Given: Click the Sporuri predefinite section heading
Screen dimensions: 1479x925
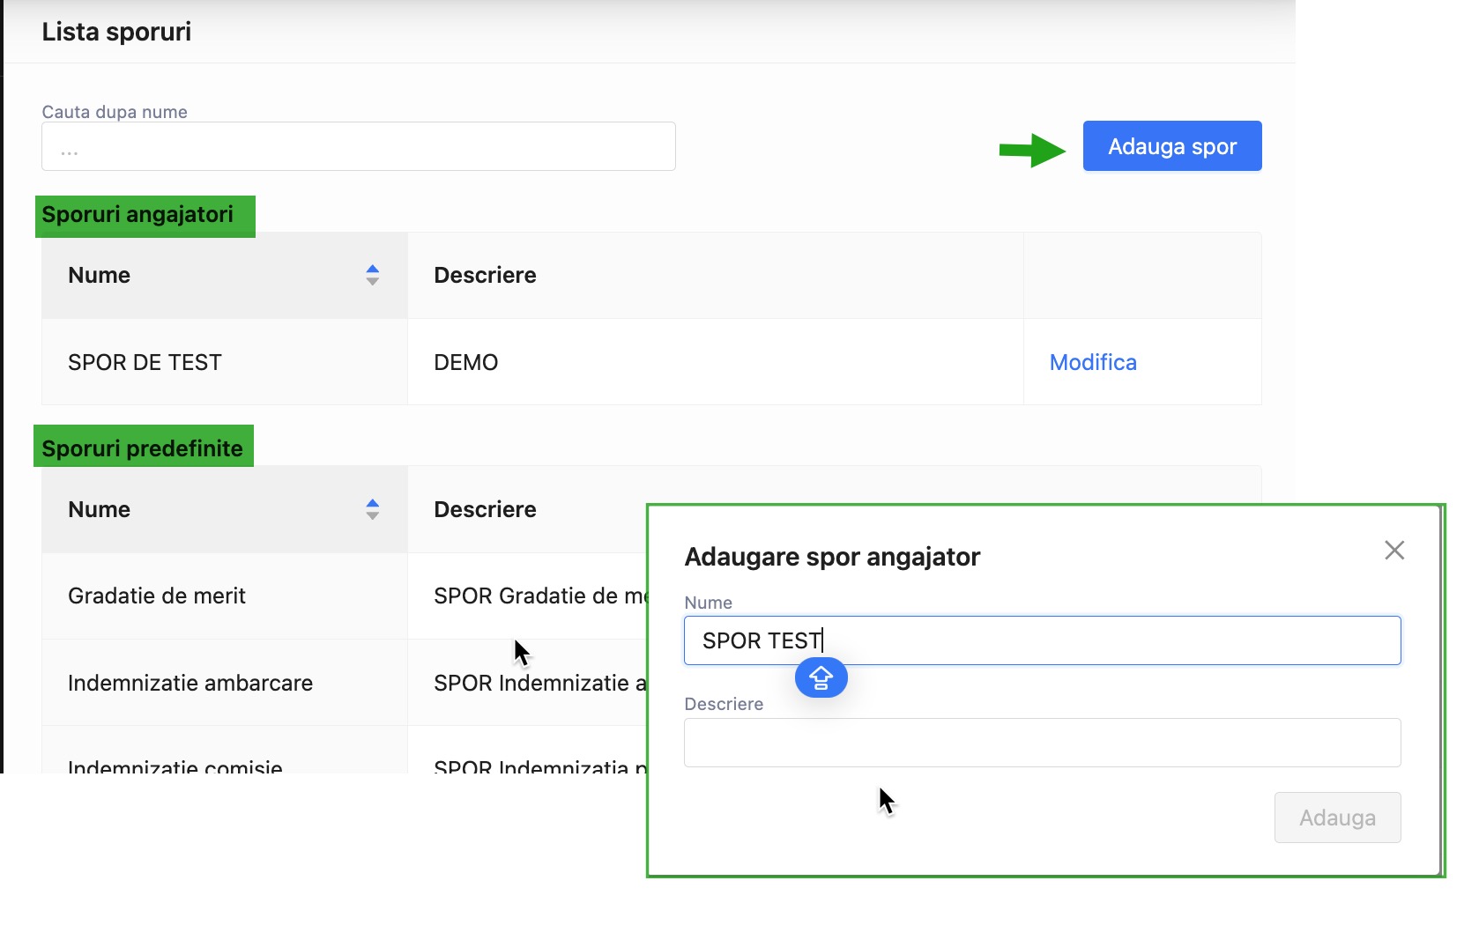Looking at the screenshot, I should (144, 447).
